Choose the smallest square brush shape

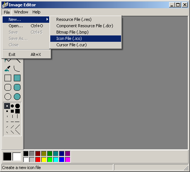[x=7, y=111]
